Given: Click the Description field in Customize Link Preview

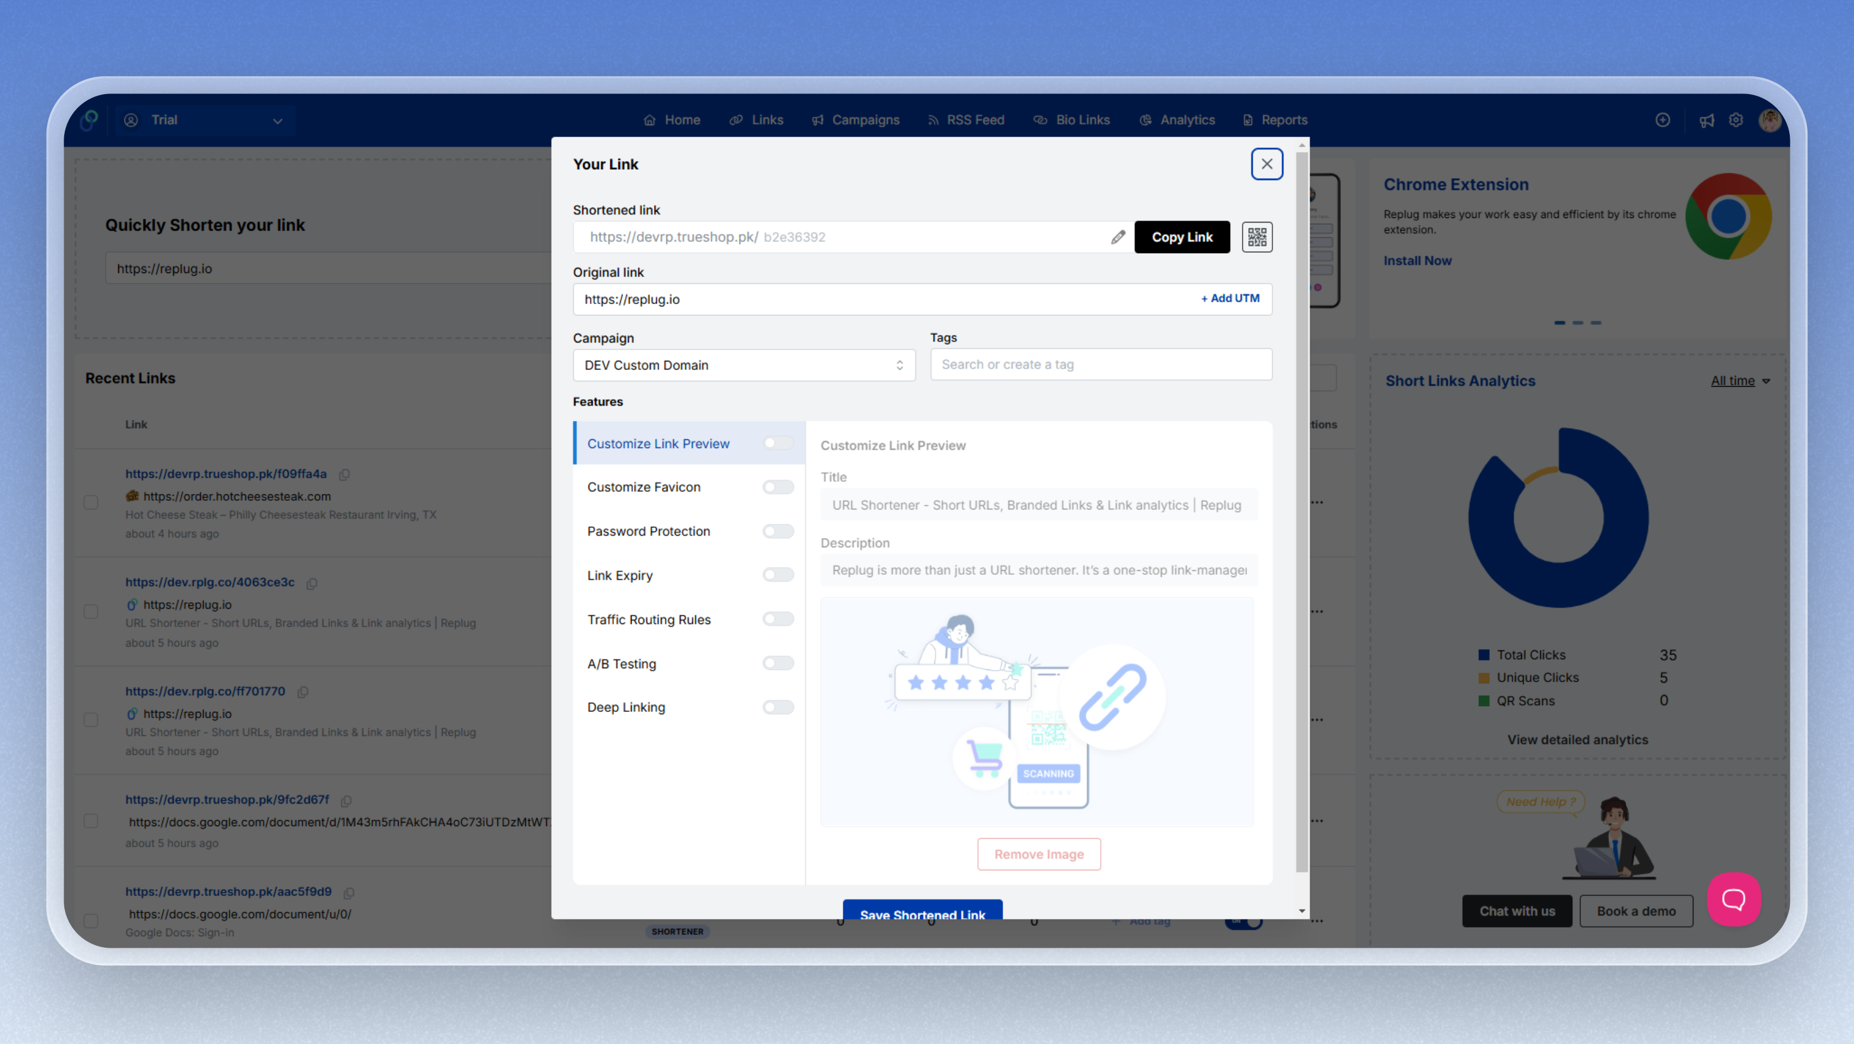Looking at the screenshot, I should 1038,570.
